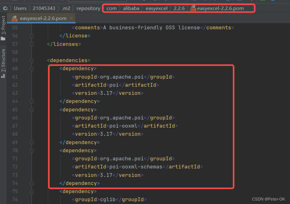Screen dimensions: 290x204
Task: Click the Users breadcrumb entry
Action: click(x=20, y=8)
